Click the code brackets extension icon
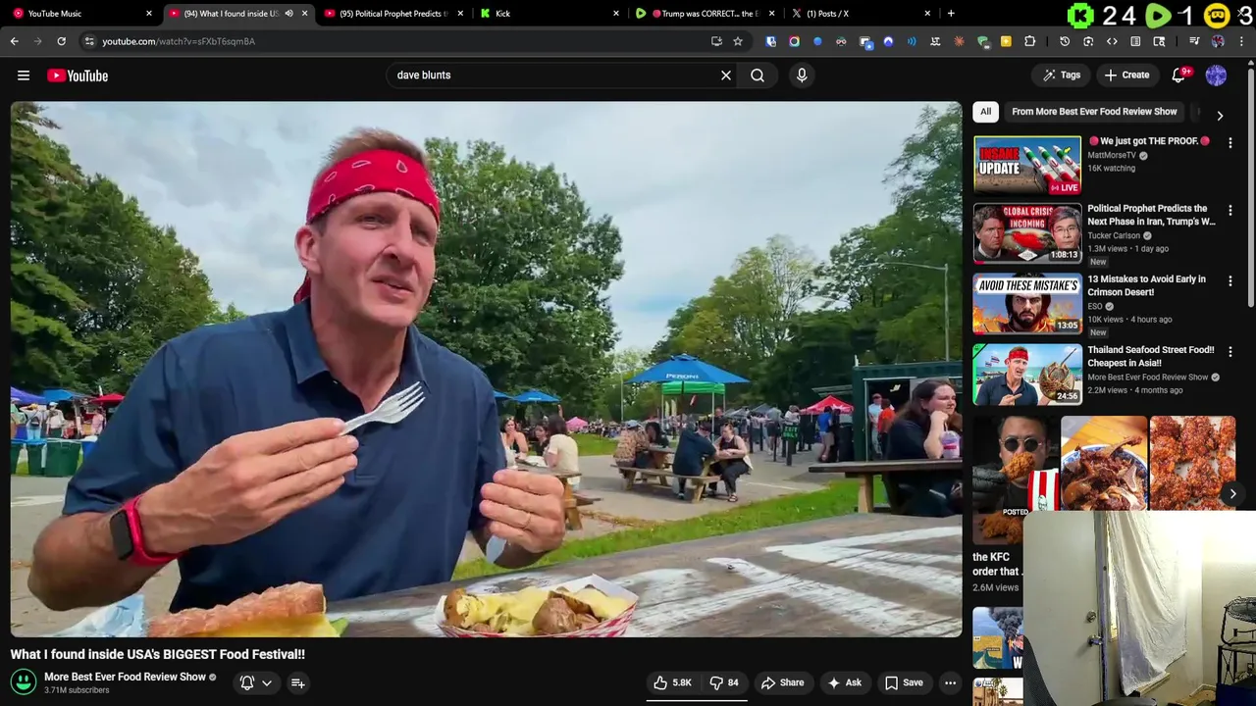 [1112, 41]
